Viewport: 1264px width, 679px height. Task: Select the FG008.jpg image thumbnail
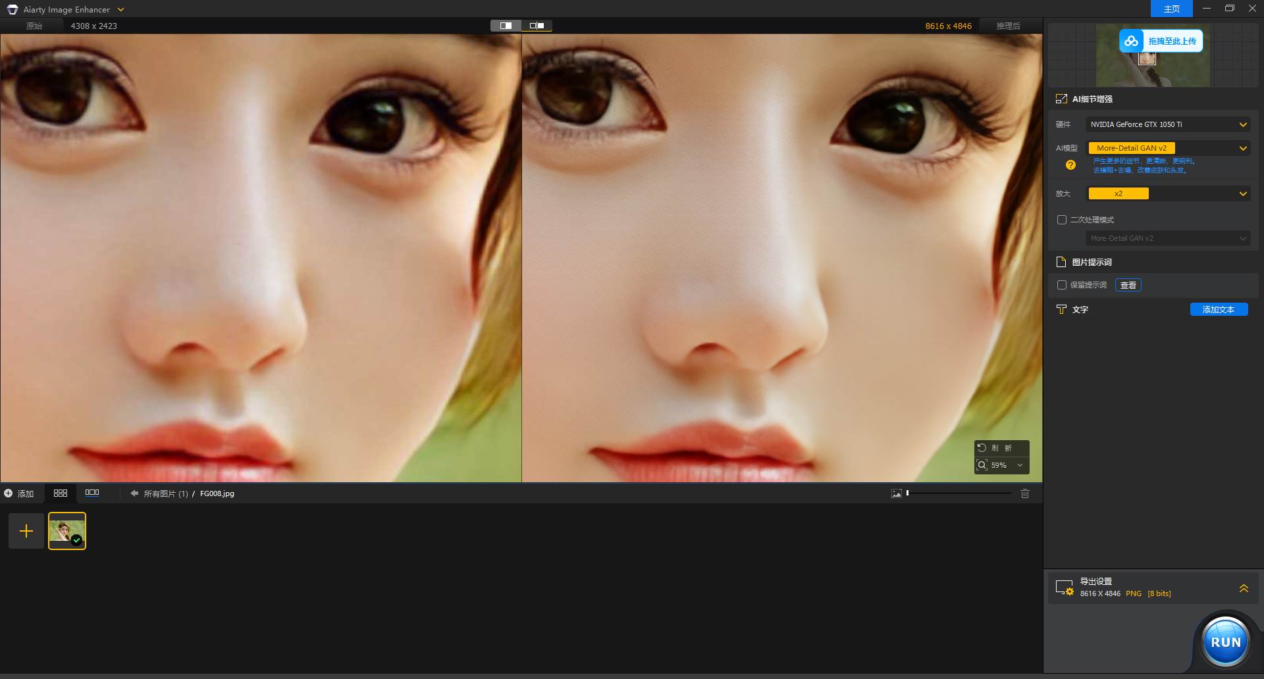point(67,531)
